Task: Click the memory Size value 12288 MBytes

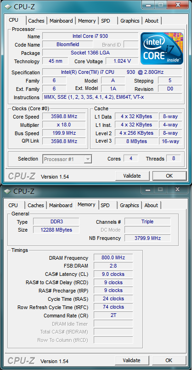Action: pos(56,230)
